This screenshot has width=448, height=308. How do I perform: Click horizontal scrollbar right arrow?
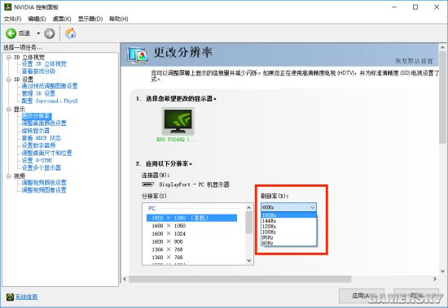click(435, 279)
